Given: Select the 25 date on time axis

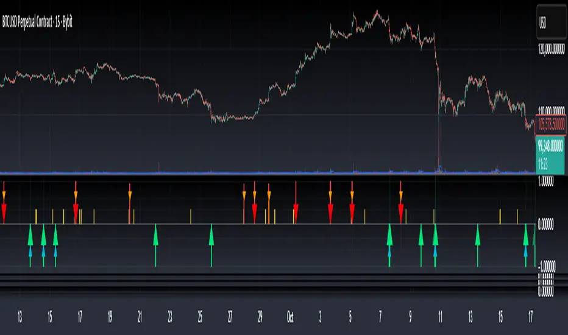Looking at the screenshot, I should pyautogui.click(x=200, y=317).
